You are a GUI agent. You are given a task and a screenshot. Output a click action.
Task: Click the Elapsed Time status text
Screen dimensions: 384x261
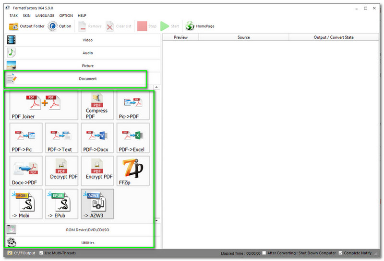point(240,253)
